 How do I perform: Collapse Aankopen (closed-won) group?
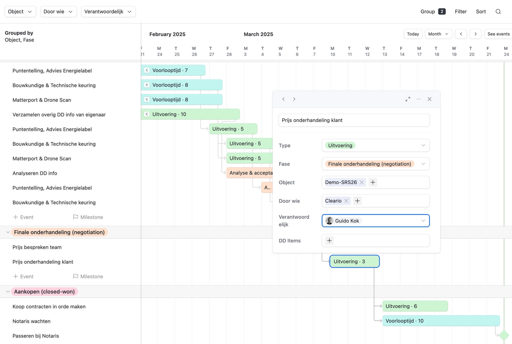8,292
